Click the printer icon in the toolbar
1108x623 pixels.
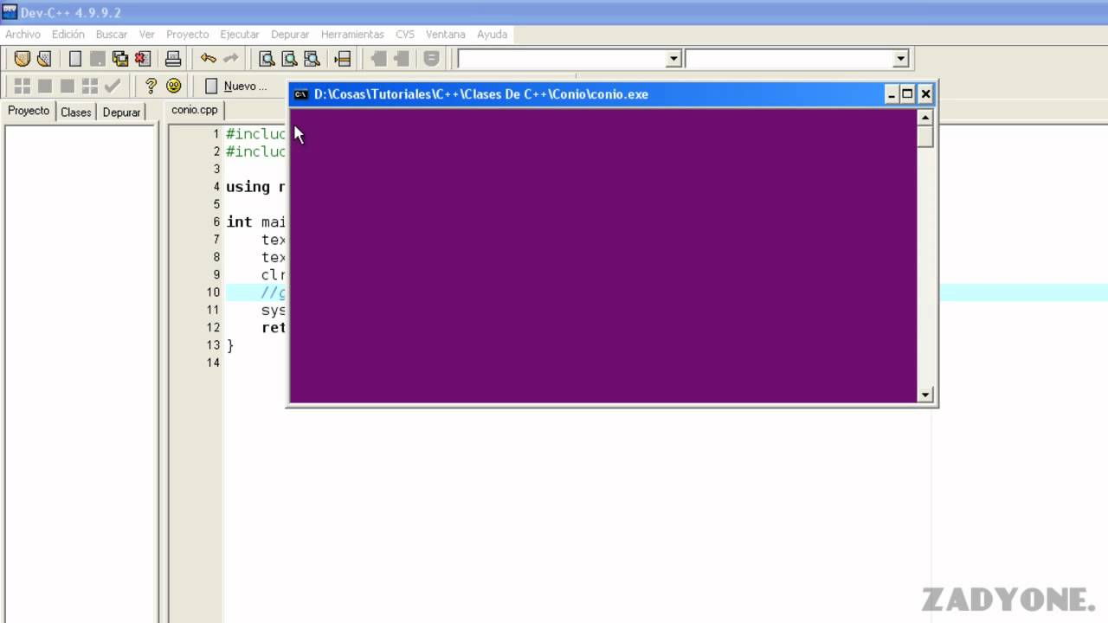[173, 59]
